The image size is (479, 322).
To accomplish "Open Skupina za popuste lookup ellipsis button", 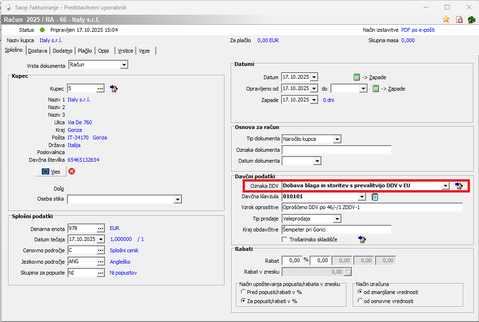I will pos(101,273).
